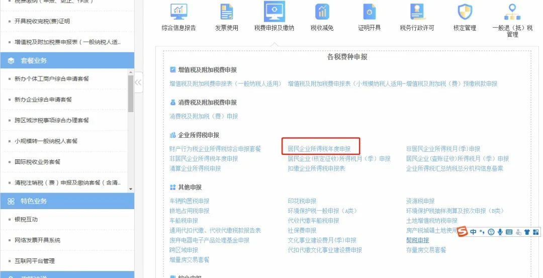Open 资源税申报 link
The image size is (543, 278).
[x=420, y=201]
